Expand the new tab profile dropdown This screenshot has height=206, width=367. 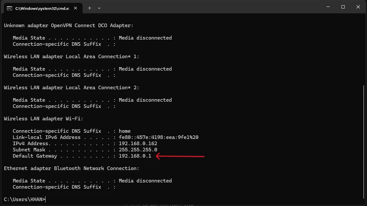99,8
